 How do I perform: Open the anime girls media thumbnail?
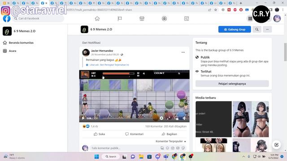(251, 119)
